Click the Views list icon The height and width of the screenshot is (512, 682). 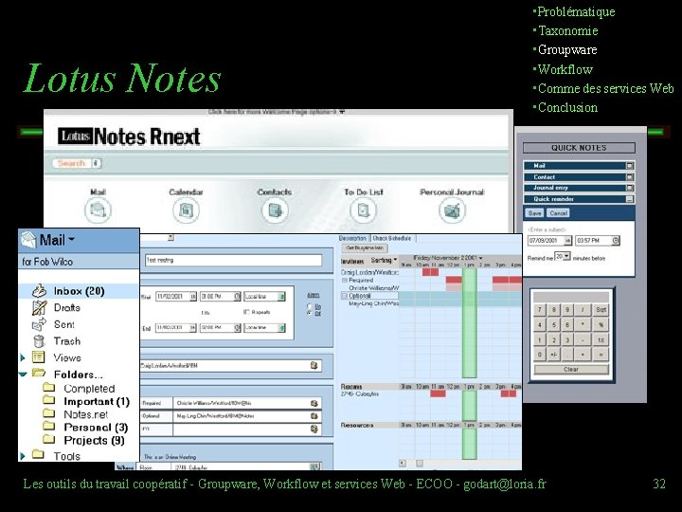coord(38,357)
